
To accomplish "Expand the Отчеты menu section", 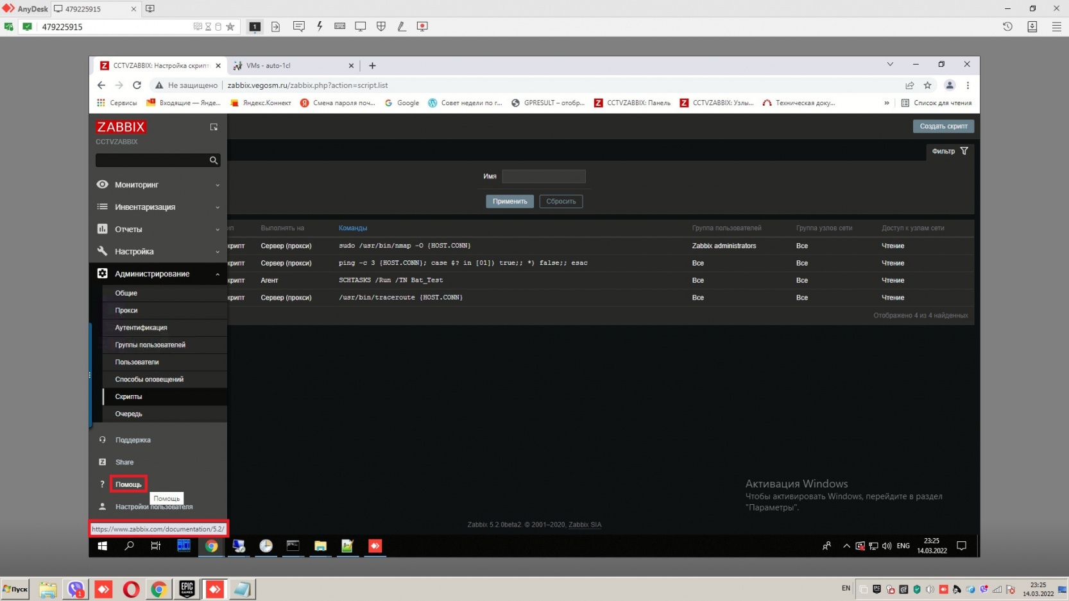I will 158,229.
